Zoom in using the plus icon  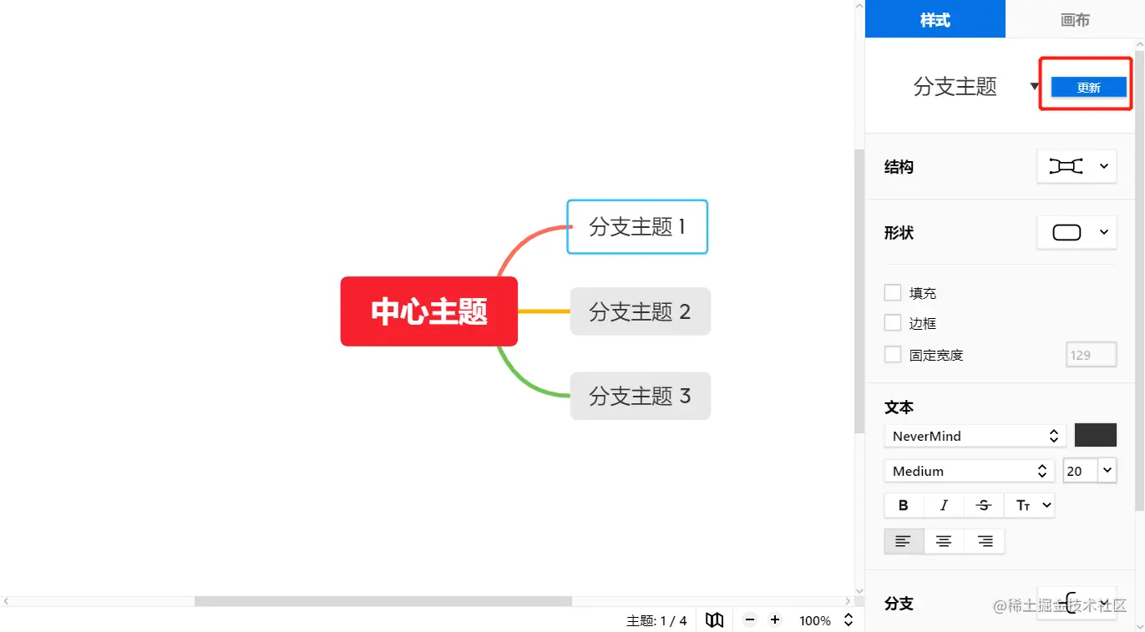(774, 619)
